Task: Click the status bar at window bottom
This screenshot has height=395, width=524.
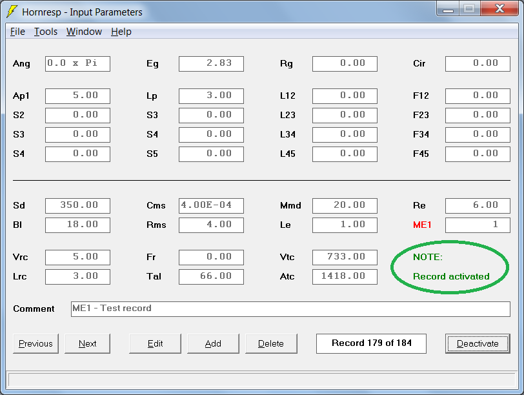Action: [x=262, y=380]
